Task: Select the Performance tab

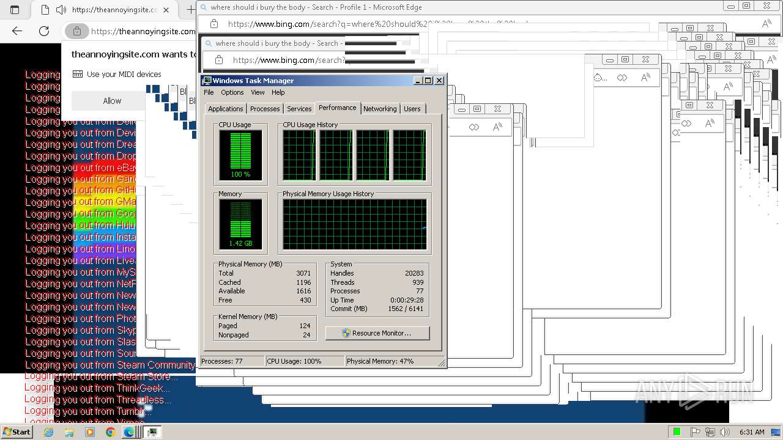Action: tap(337, 108)
